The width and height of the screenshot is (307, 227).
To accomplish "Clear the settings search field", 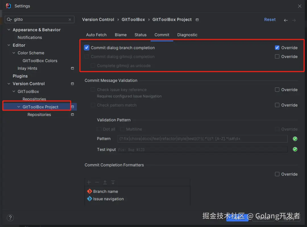I will 70,20.
